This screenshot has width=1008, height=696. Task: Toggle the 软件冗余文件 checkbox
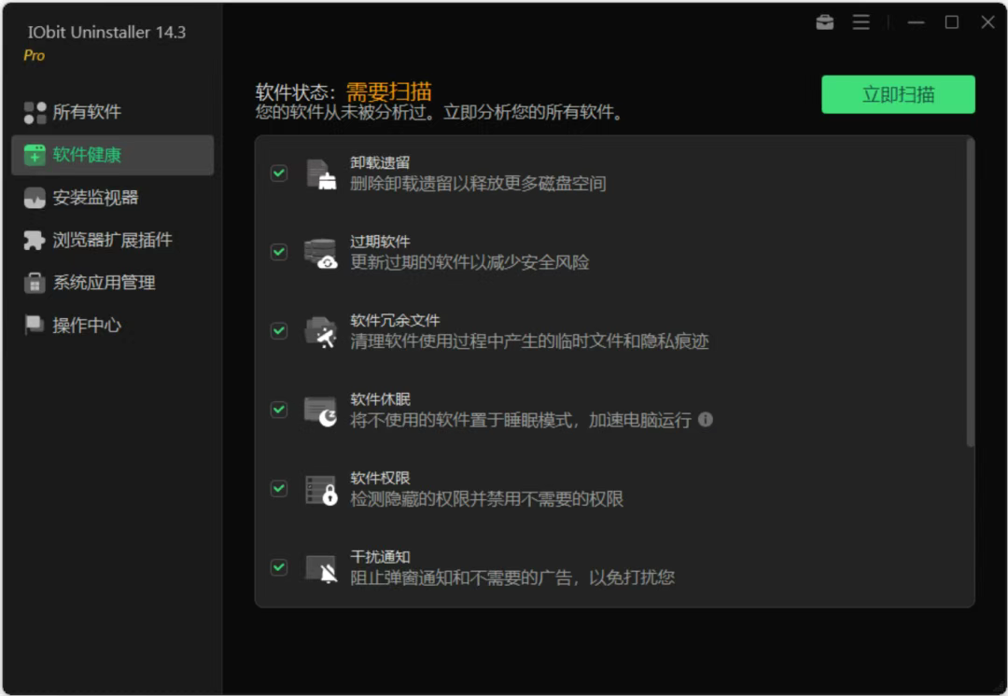click(x=279, y=331)
